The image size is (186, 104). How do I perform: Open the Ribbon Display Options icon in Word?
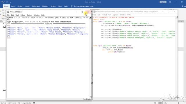[x=170, y=2]
